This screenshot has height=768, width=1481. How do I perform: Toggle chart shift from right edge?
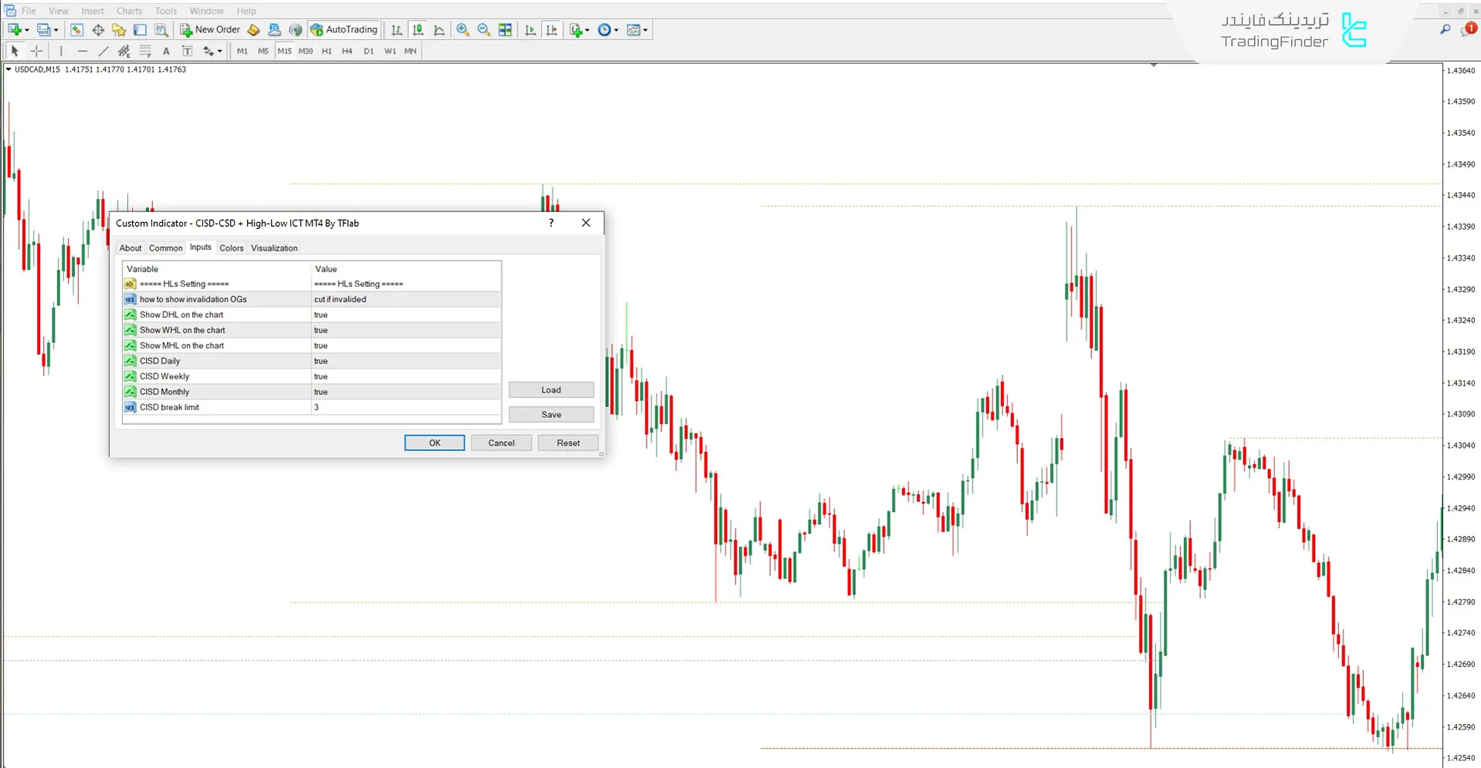click(552, 29)
